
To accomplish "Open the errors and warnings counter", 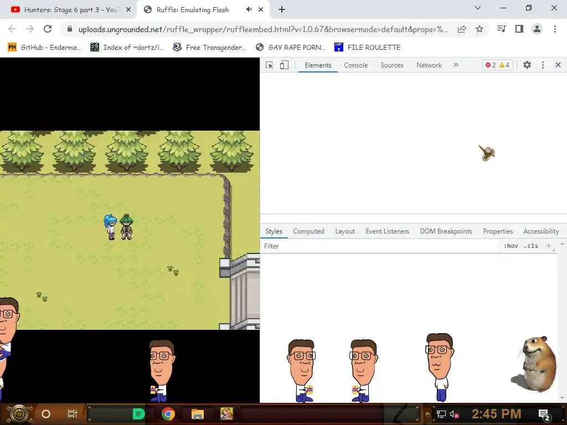I will click(497, 65).
